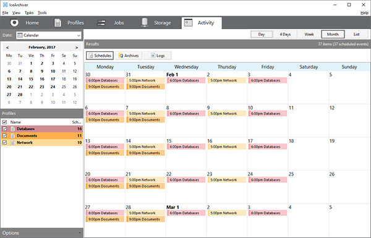Expand the Options panel chevron
The image size is (371, 238).
(80, 233)
